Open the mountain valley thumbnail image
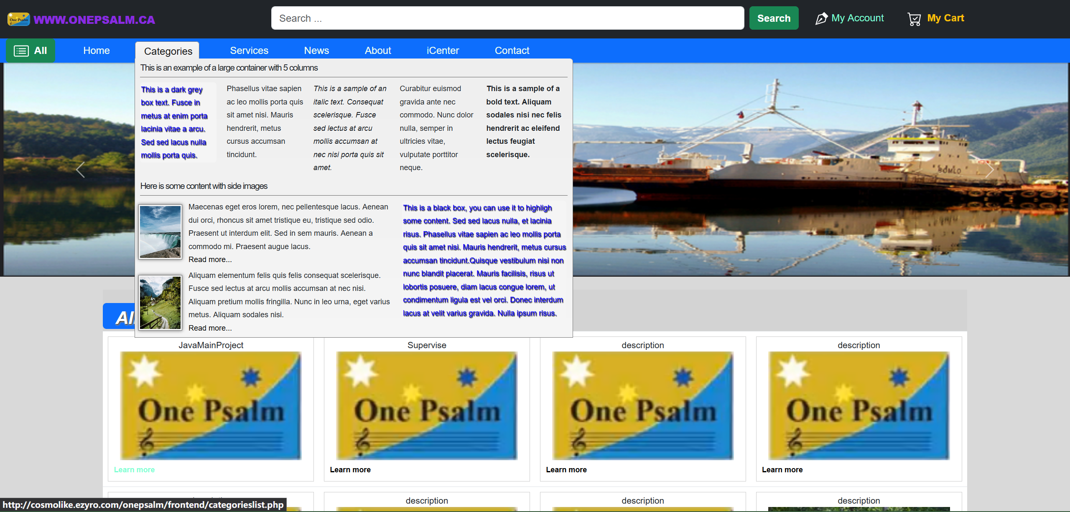1070x512 pixels. coord(160,303)
